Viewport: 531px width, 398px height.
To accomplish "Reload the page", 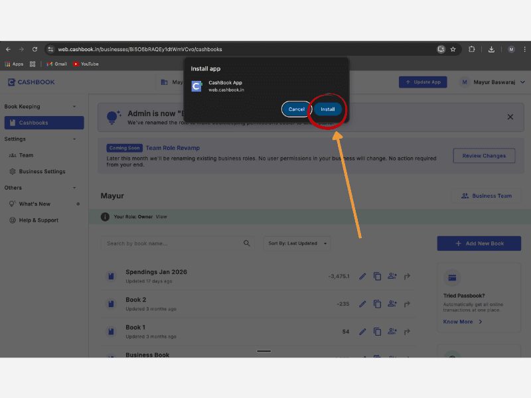I will [35, 49].
